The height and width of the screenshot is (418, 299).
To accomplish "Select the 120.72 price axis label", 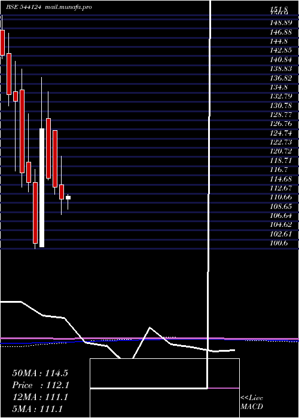I will point(281,151).
